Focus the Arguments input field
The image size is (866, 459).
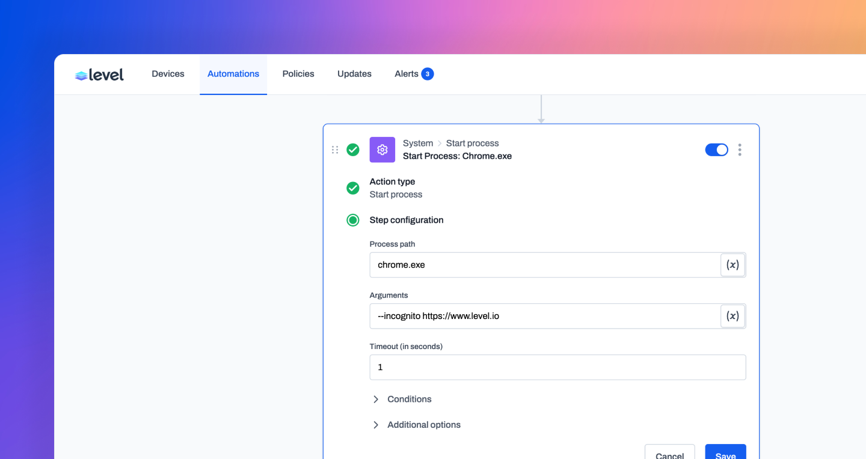(545, 316)
